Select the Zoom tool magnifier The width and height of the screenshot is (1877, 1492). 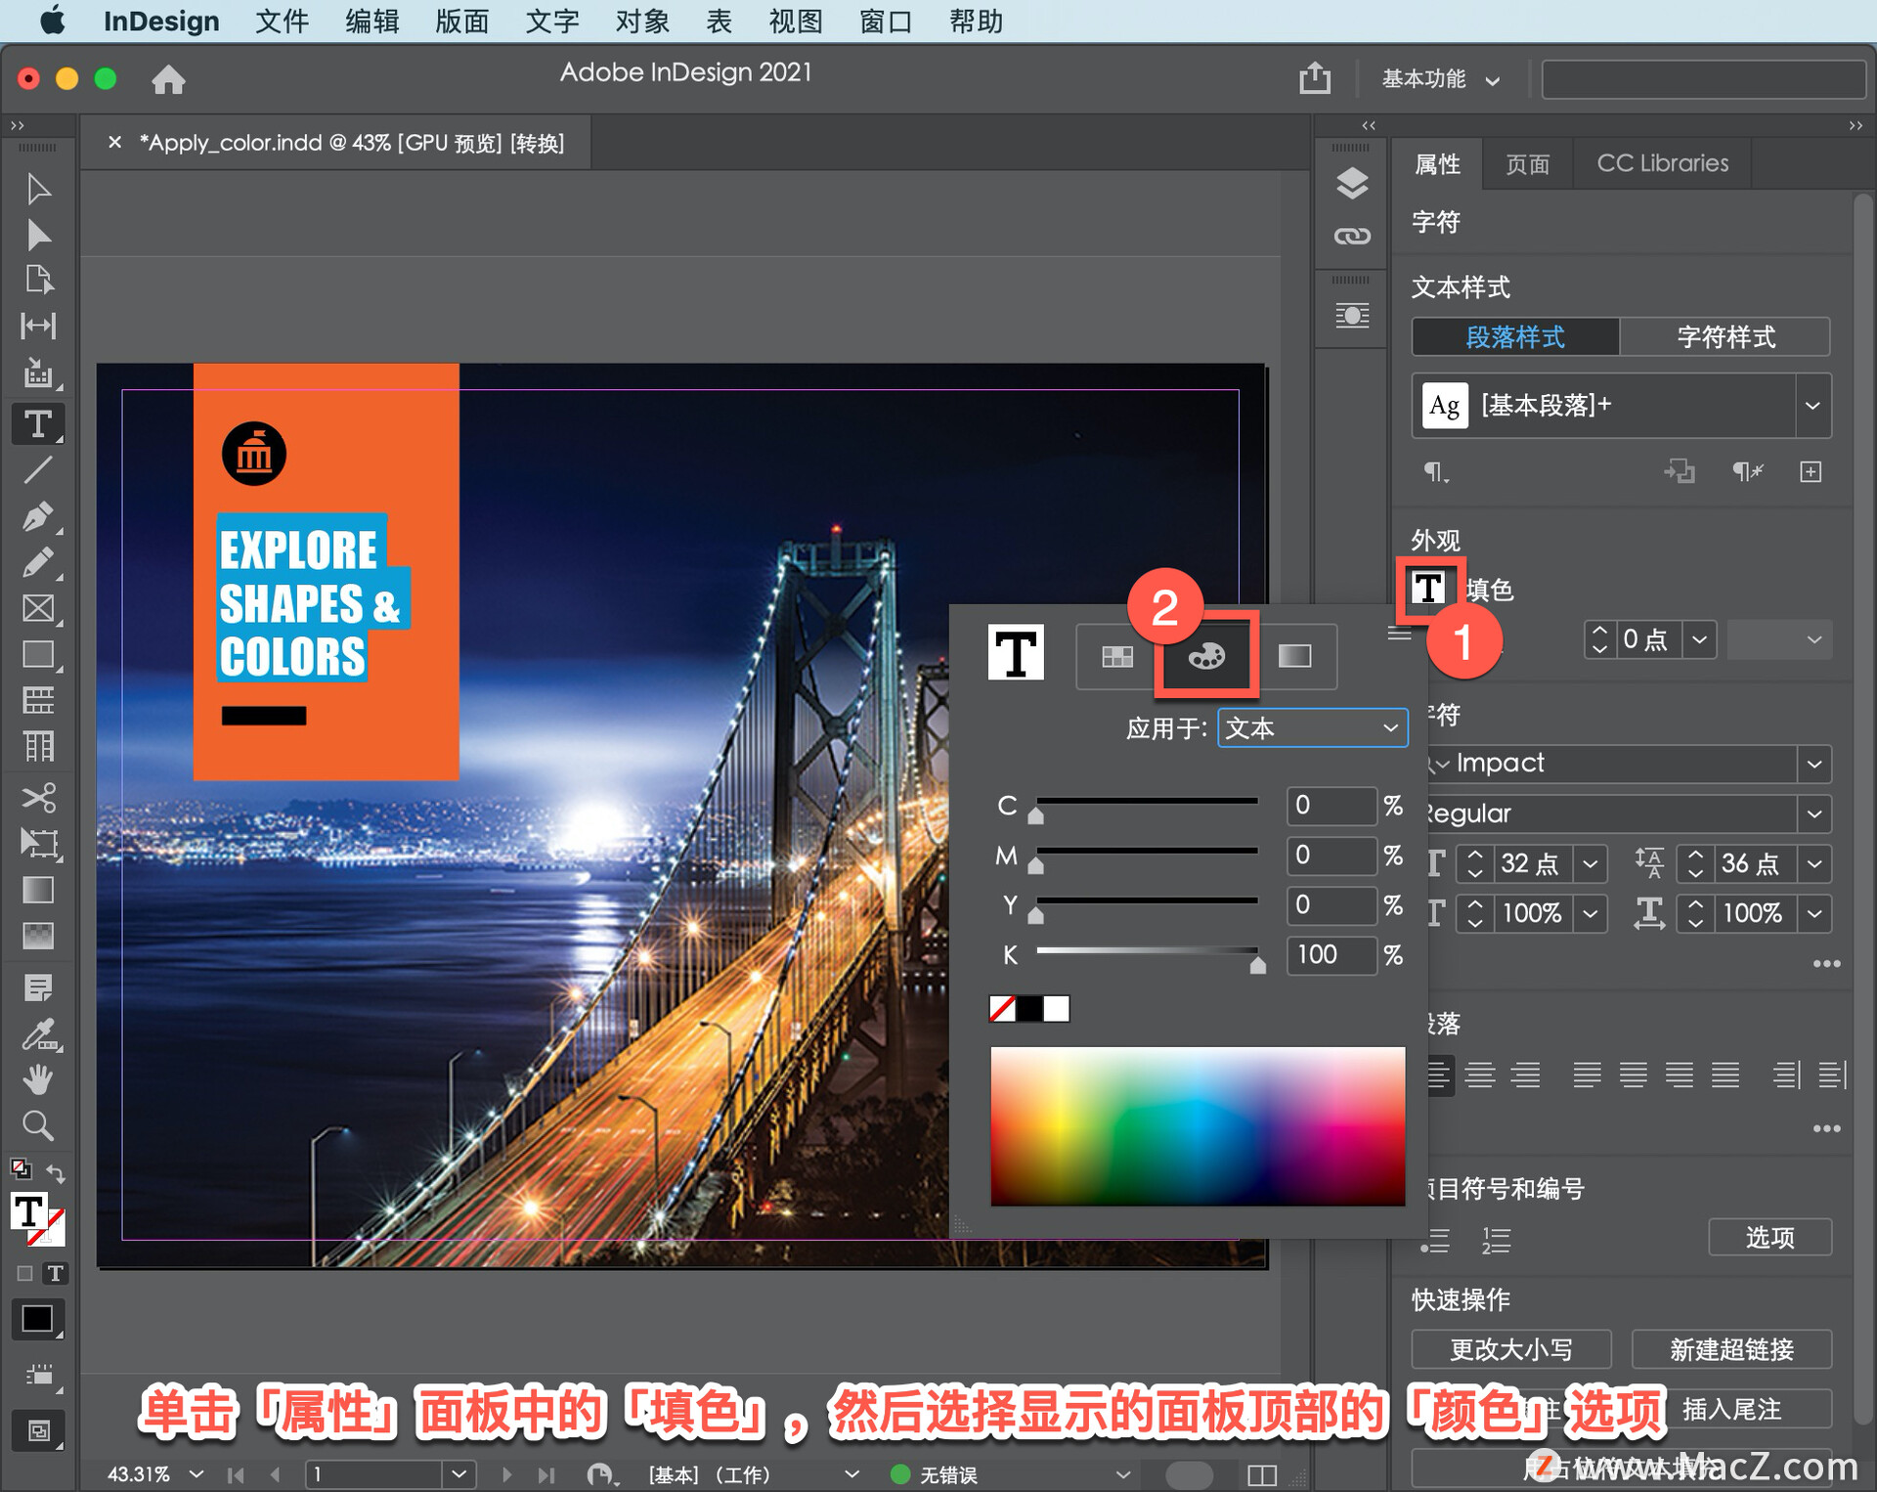[38, 1125]
